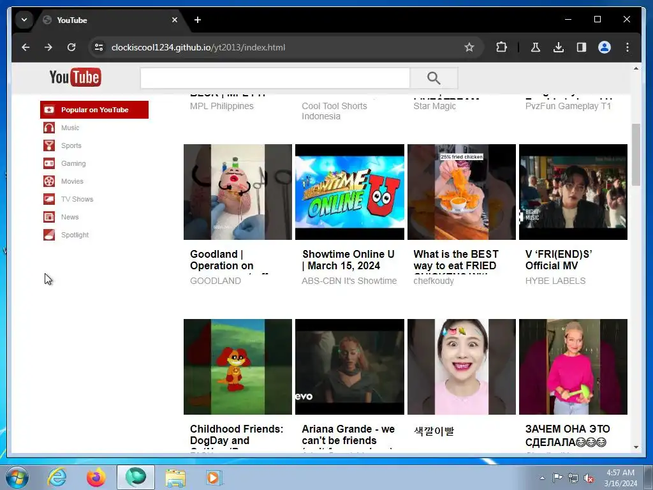Open the News category link
This screenshot has height=490, width=653.
click(x=70, y=217)
